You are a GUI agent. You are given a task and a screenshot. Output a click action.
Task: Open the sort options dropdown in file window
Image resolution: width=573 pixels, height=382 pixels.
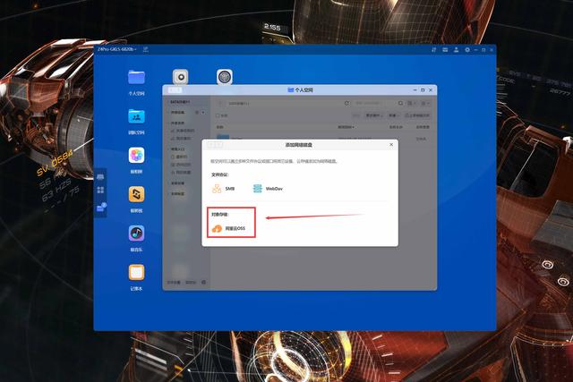[x=424, y=104]
